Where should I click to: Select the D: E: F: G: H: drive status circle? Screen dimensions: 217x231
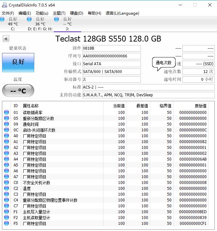(x=29, y=19)
